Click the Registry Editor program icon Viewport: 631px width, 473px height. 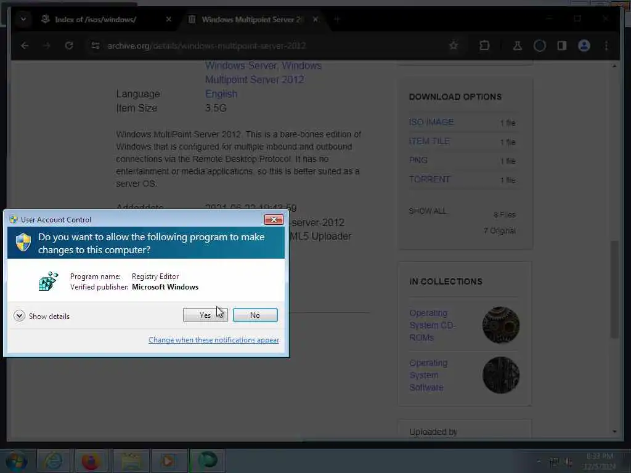48,281
